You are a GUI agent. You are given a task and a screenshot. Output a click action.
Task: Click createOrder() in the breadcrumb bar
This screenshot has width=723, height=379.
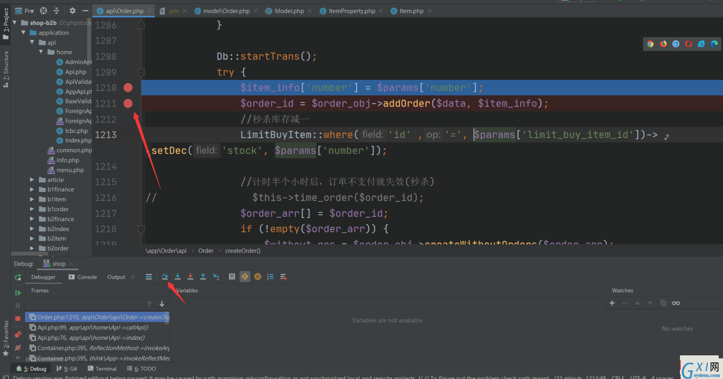pos(243,251)
